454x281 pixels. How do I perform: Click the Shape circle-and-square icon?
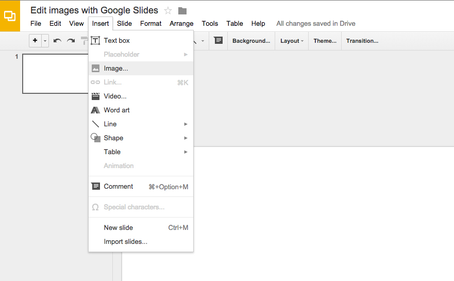pyautogui.click(x=95, y=138)
